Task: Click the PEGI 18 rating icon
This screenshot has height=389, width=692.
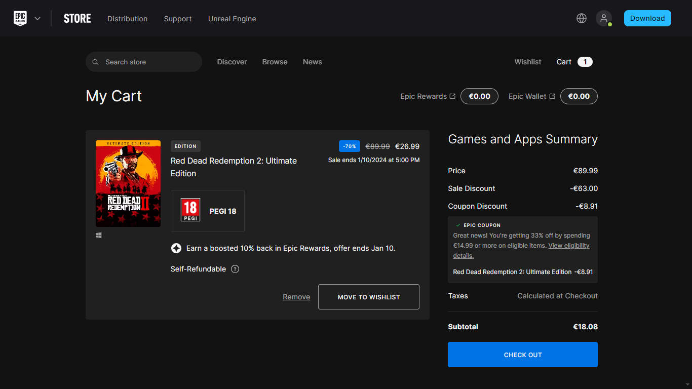Action: pos(190,211)
